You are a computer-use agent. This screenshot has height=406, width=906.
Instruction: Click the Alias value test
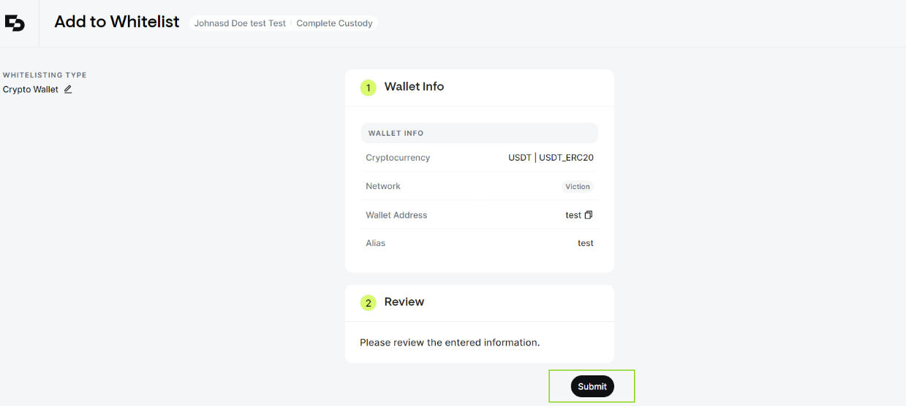pos(586,243)
